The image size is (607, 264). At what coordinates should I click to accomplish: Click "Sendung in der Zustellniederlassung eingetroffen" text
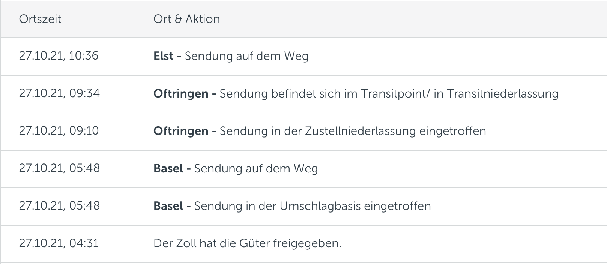pyautogui.click(x=353, y=131)
